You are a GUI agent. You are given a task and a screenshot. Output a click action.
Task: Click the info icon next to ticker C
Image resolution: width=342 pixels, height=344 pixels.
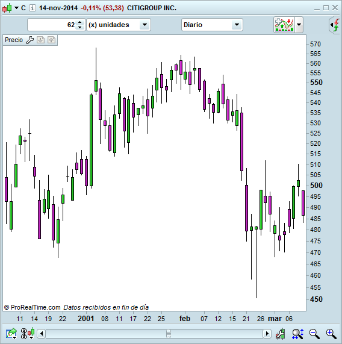pos(33,8)
